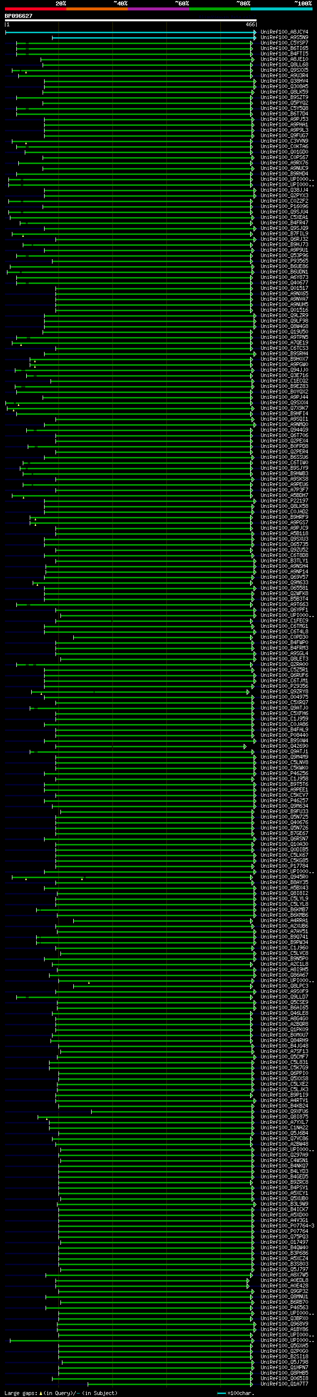Select the UniRef100_O17497 label
Screen dimensions: 317x1397
coord(284,1242)
